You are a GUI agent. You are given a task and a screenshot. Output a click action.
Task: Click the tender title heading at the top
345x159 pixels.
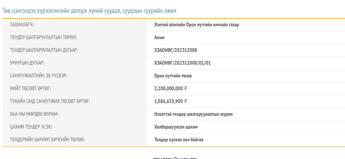point(89,11)
